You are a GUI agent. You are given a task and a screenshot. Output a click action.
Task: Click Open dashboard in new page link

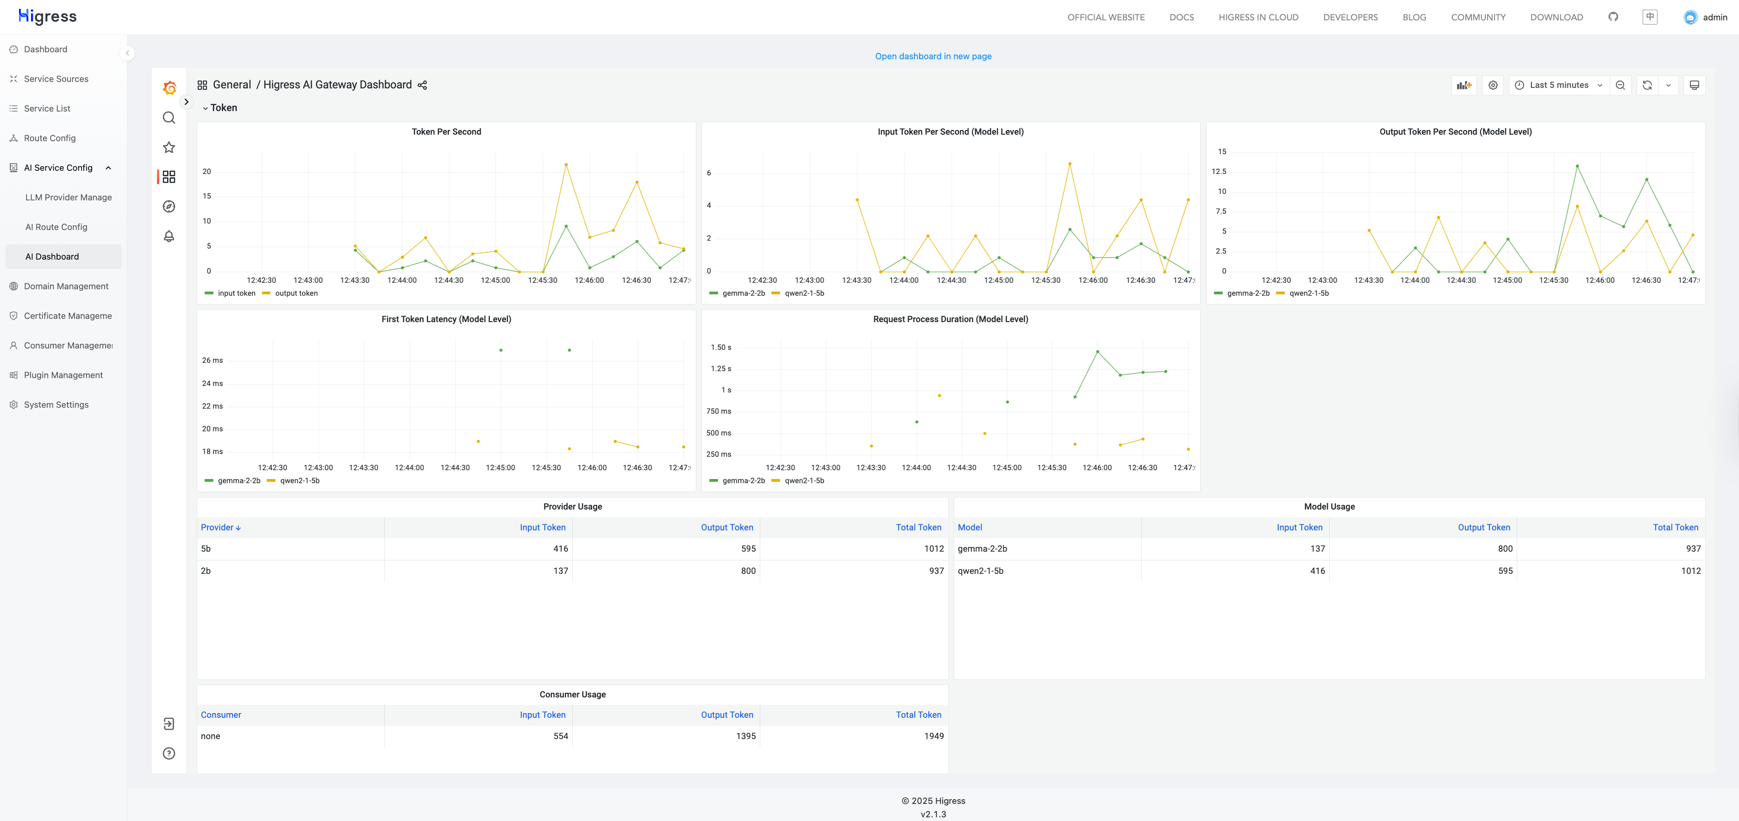point(933,56)
